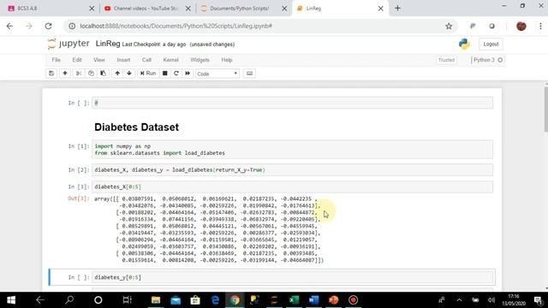548x308 pixels.
Task: Open Microsoft Edge from taskbar
Action: pos(215,300)
